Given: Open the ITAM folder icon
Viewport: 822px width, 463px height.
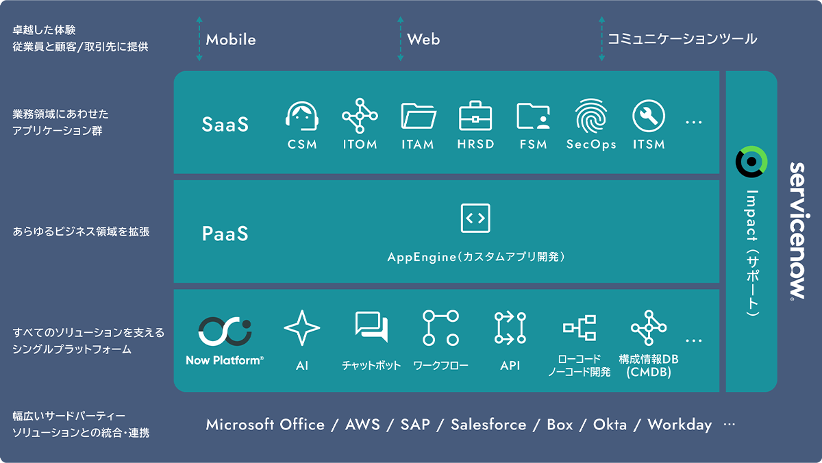Looking at the screenshot, I should [418, 116].
